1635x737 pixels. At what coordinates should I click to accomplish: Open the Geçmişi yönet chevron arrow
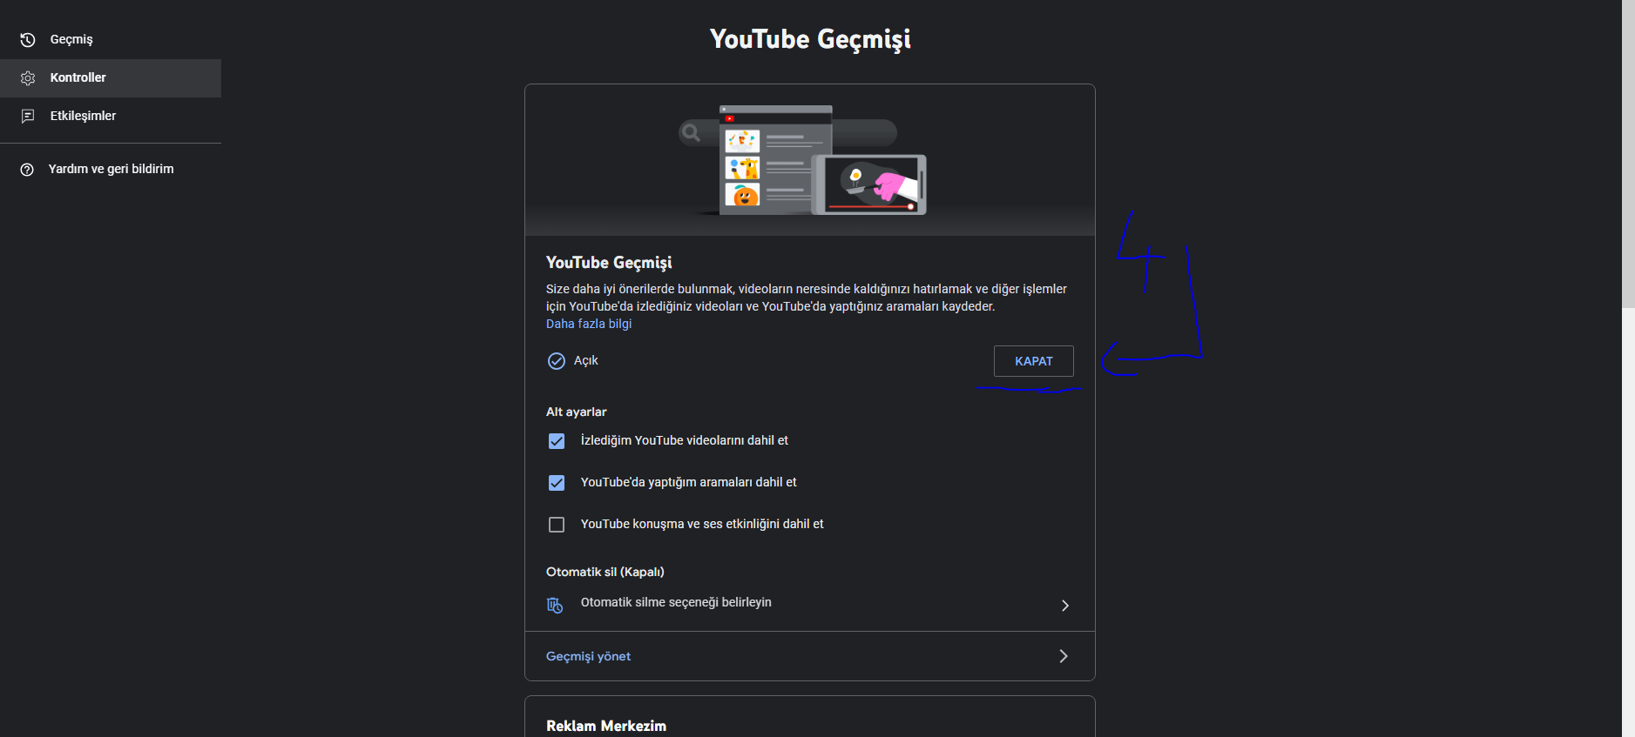[x=1064, y=656]
